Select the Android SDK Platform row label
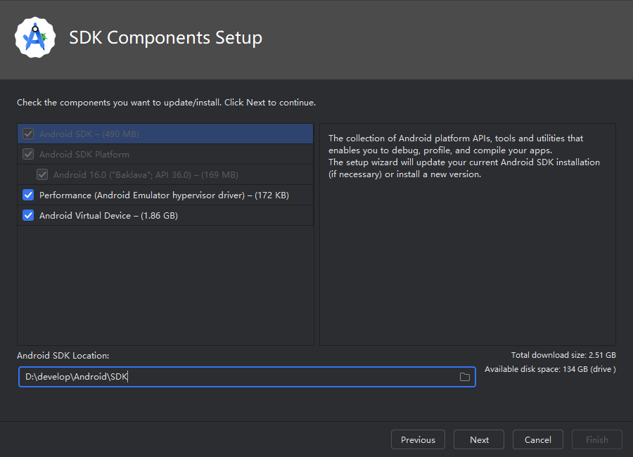 [x=84, y=154]
